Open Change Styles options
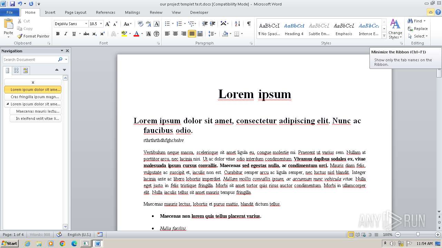442x248 pixels. click(x=395, y=29)
